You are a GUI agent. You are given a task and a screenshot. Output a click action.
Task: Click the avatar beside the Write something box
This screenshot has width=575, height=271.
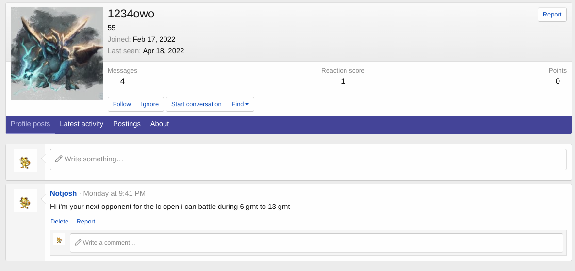point(25,160)
